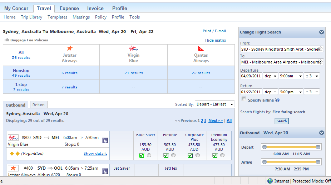The width and height of the screenshot is (331, 185).
Task: Open Templates in Travel submenu
Action: click(58, 17)
